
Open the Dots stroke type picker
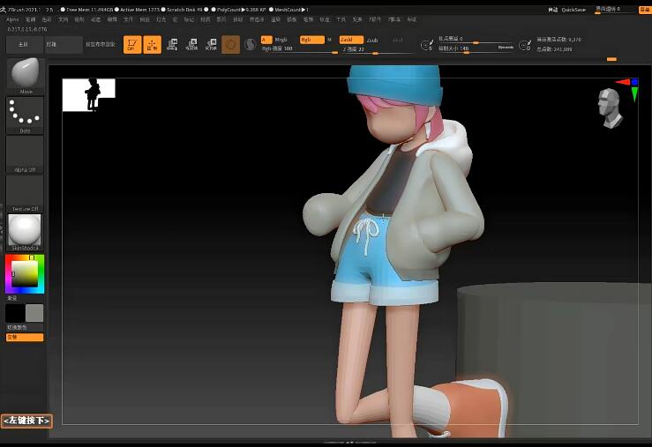25,114
